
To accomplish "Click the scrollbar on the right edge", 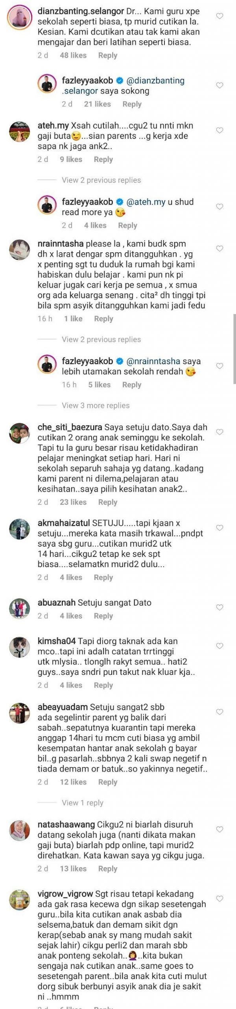I will [234, 349].
